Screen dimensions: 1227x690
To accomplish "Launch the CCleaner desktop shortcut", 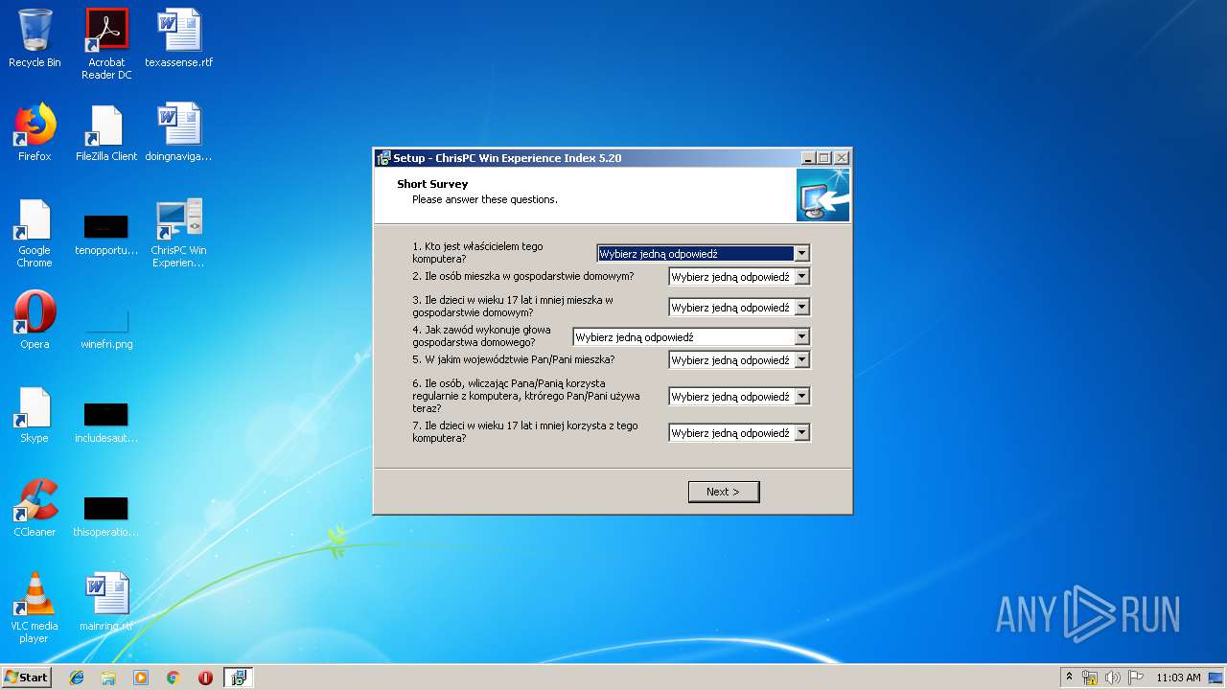I will tap(35, 508).
